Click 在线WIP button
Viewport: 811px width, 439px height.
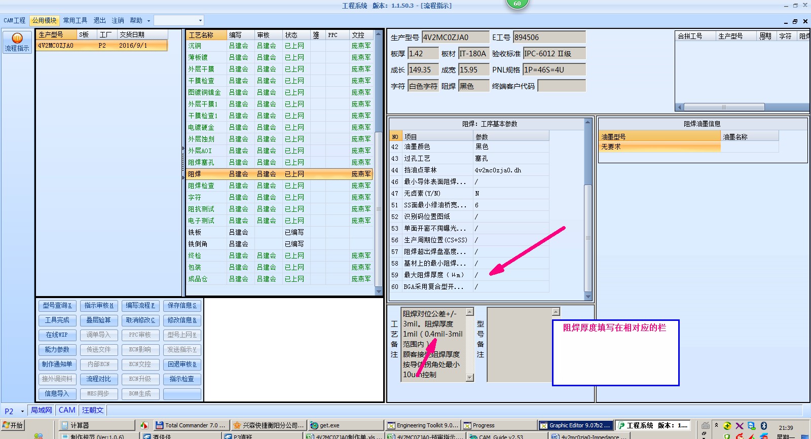(57, 335)
